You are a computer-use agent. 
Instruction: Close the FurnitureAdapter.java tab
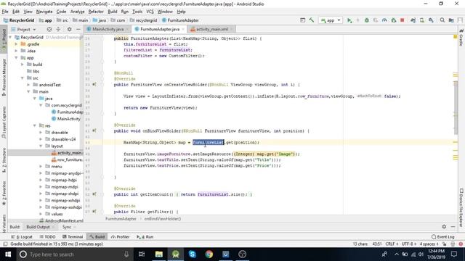point(183,29)
